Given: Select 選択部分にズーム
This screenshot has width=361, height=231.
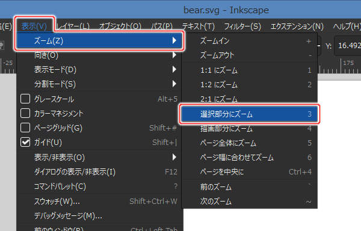Looking at the screenshot, I should (250, 114).
